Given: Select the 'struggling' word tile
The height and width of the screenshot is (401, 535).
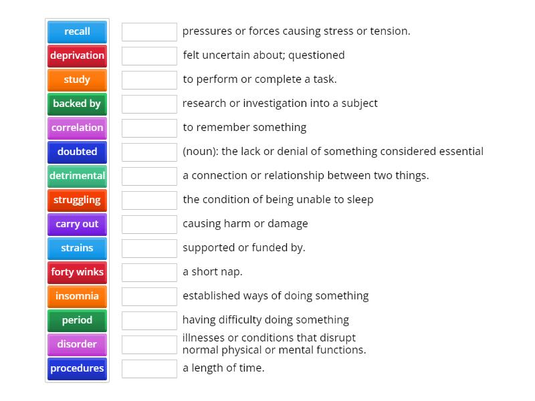Looking at the screenshot, I should [x=77, y=200].
